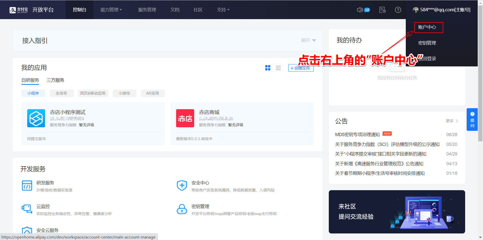This screenshot has height=240, width=483.
Task: Open 关于服务竞争力指数 (SCI) announcement
Action: (x=387, y=144)
